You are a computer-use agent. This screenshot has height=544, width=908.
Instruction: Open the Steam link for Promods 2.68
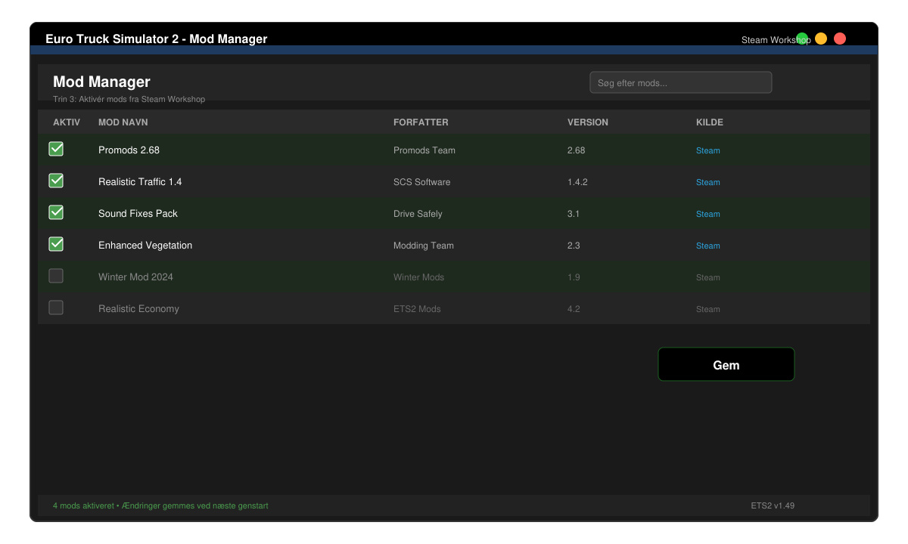pyautogui.click(x=708, y=150)
